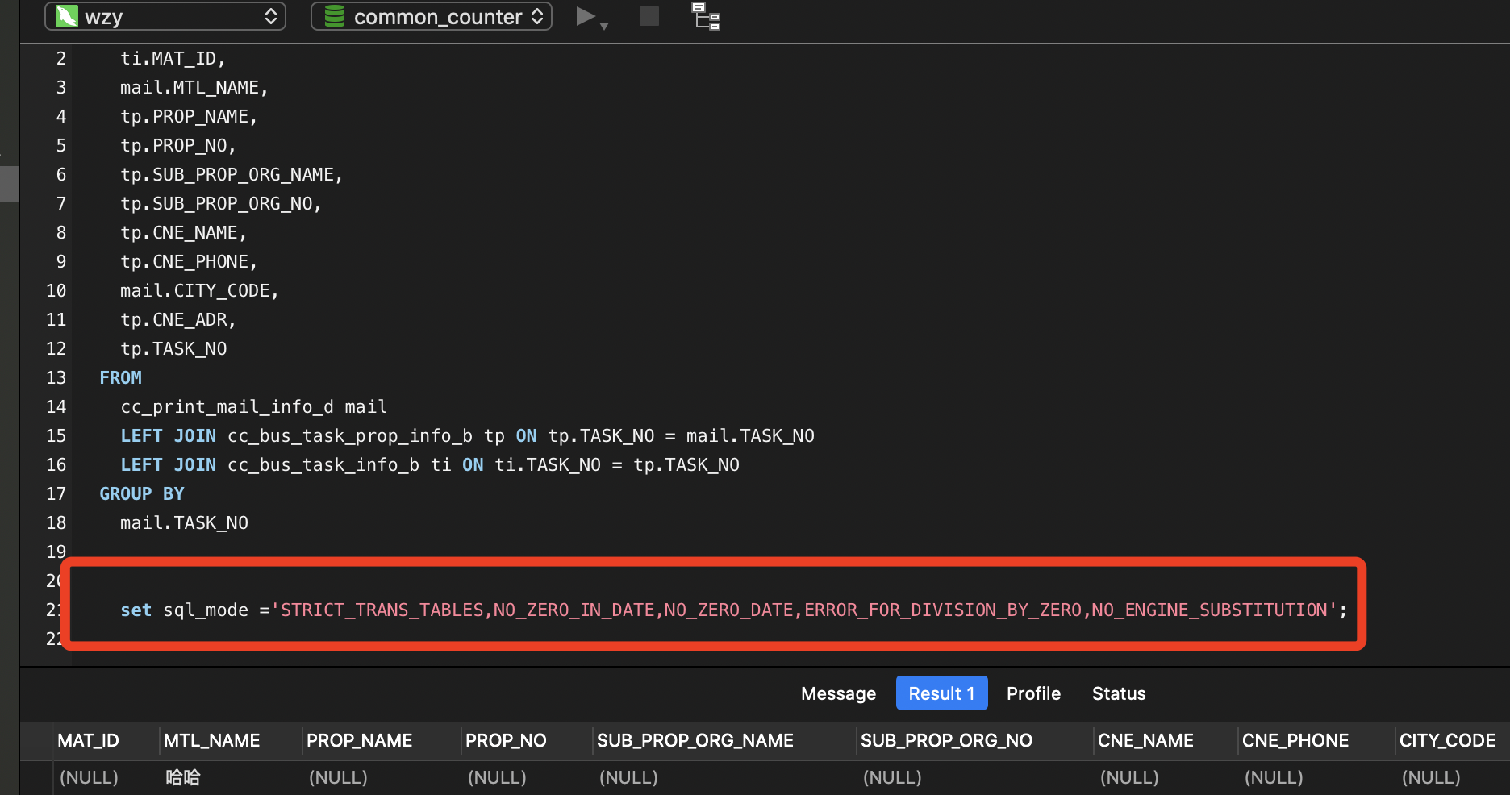The height and width of the screenshot is (795, 1510).
Task: Place cursor on the FROM keyword line
Action: [120, 377]
